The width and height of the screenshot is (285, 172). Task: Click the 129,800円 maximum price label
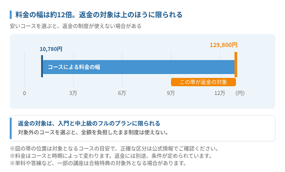(x=224, y=45)
